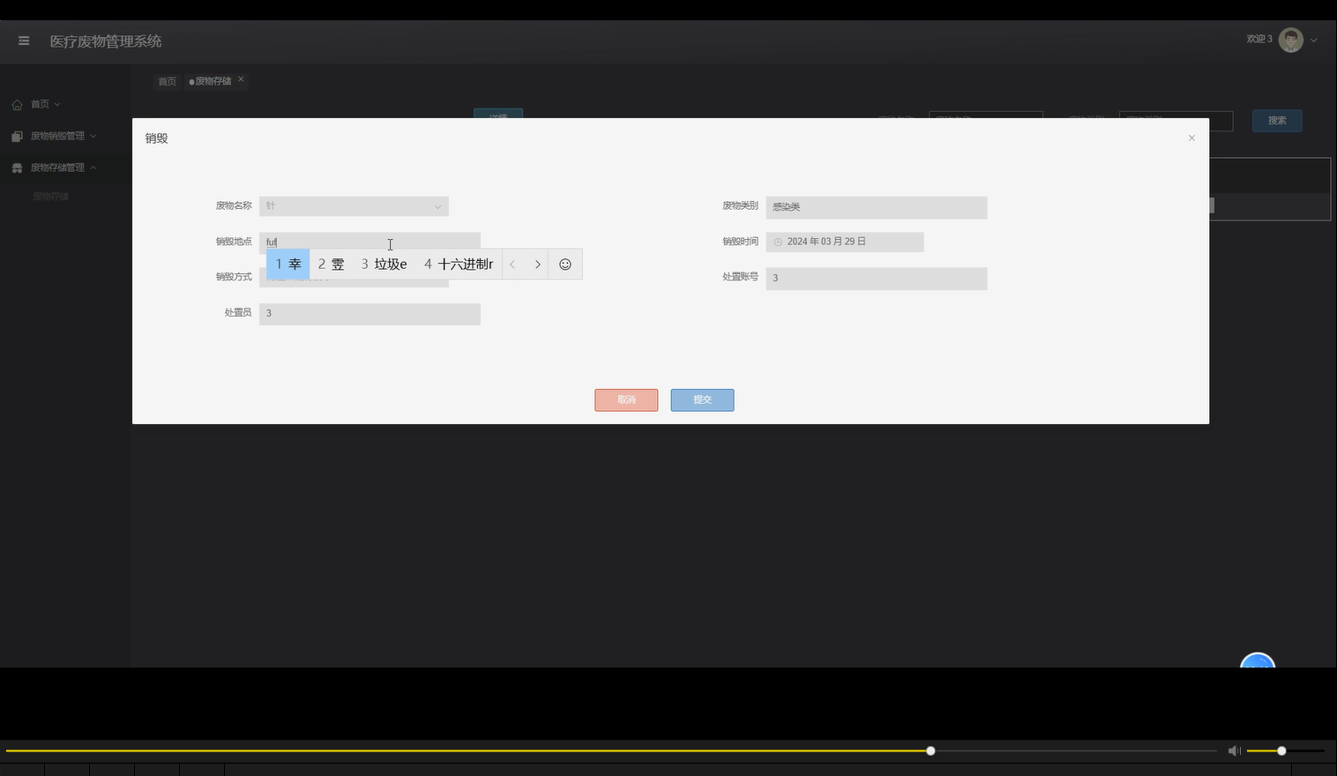
Task: Open the IME emoji smiley panel
Action: [x=565, y=264]
